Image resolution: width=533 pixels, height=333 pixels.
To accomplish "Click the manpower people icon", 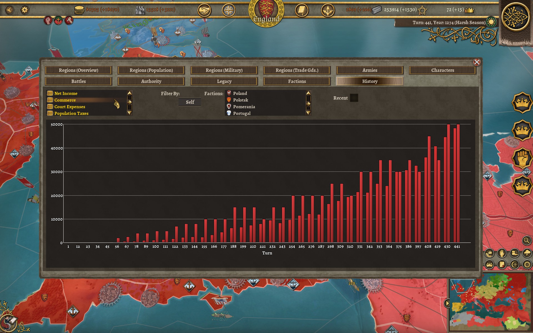I will pos(140,10).
